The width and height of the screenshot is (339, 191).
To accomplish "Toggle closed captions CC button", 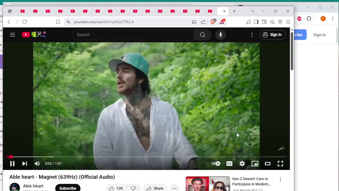I will tap(229, 164).
